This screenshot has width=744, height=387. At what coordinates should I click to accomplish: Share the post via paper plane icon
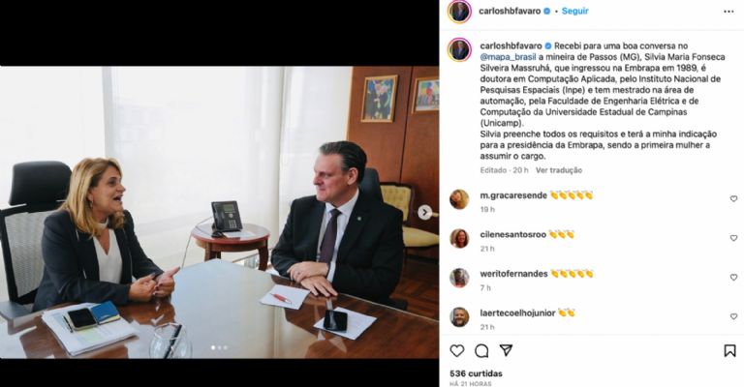tap(507, 350)
